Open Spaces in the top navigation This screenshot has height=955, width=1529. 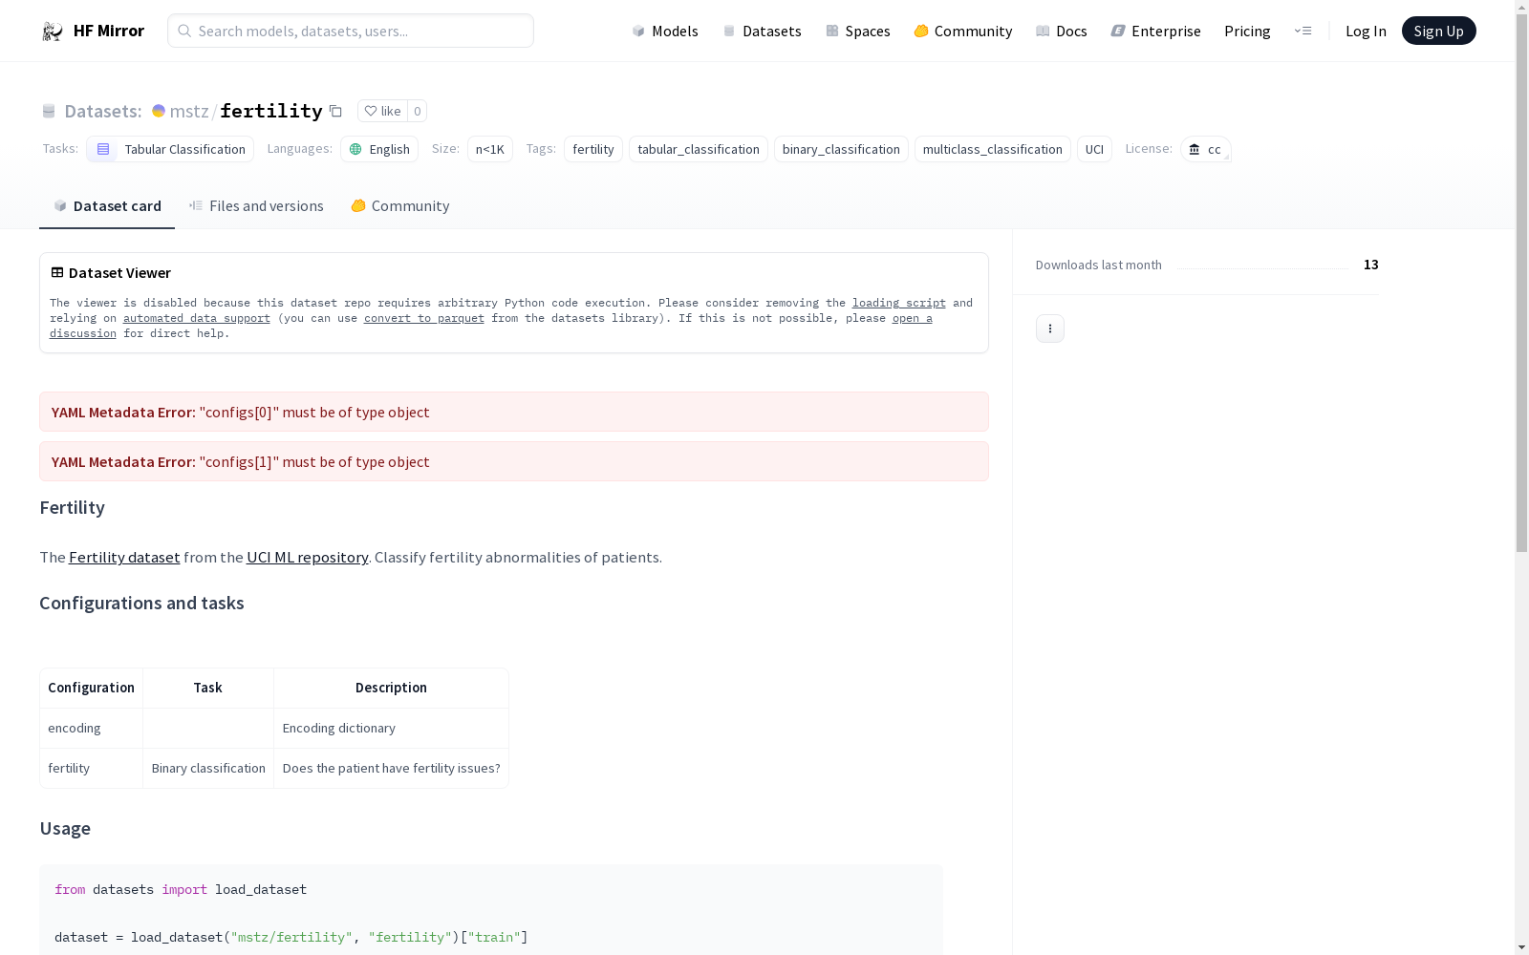pyautogui.click(x=858, y=31)
